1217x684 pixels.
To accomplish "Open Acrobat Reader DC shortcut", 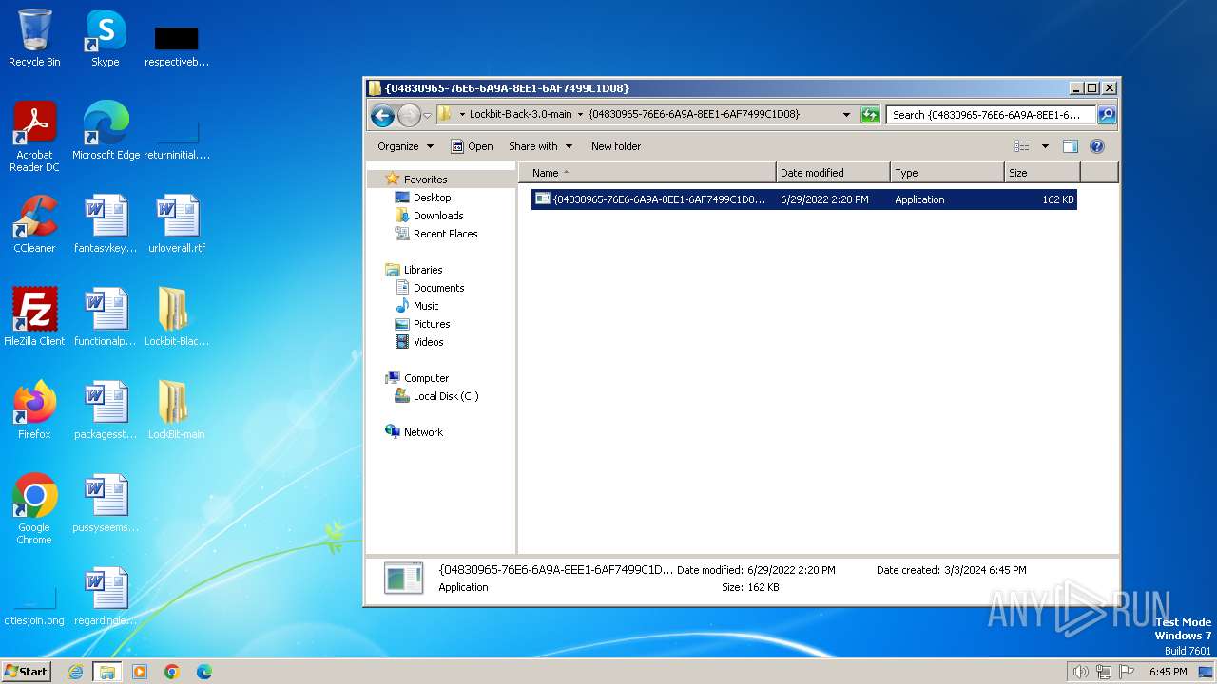I will tap(34, 137).
